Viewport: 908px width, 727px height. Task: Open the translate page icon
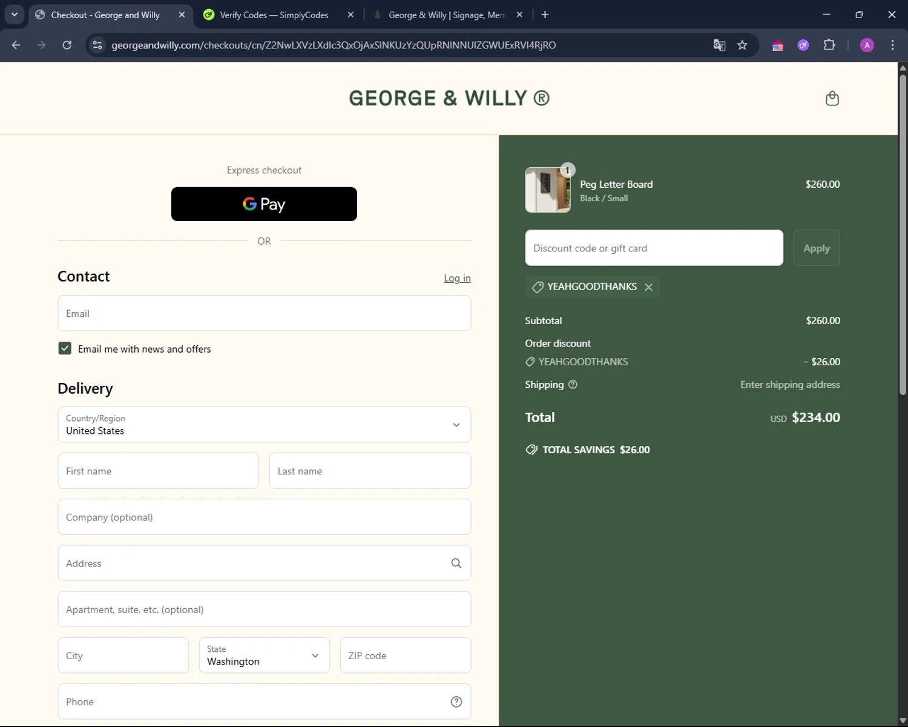tap(719, 45)
